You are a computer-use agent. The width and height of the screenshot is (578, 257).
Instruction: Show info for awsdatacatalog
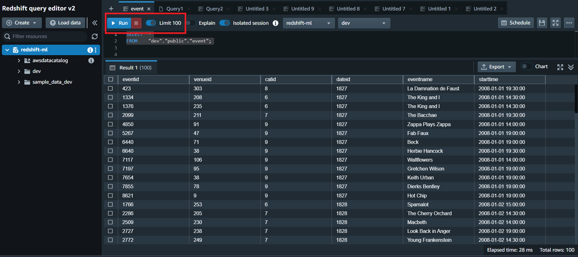tap(91, 61)
